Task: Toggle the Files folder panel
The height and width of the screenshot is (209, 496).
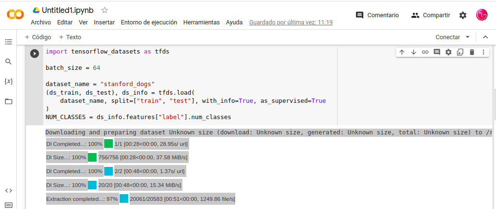Action: pos(8,101)
